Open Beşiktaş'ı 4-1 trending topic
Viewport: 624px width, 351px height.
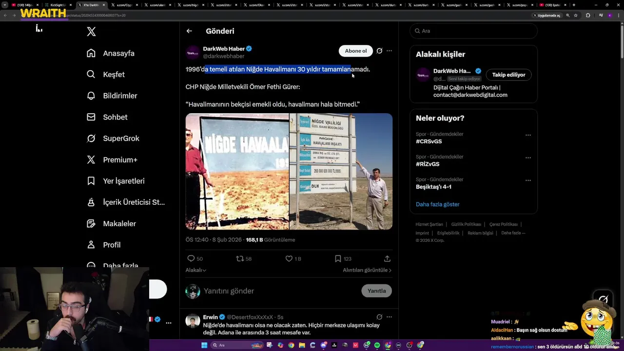point(433,187)
